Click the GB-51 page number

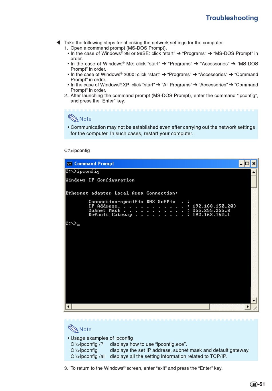[257, 384]
